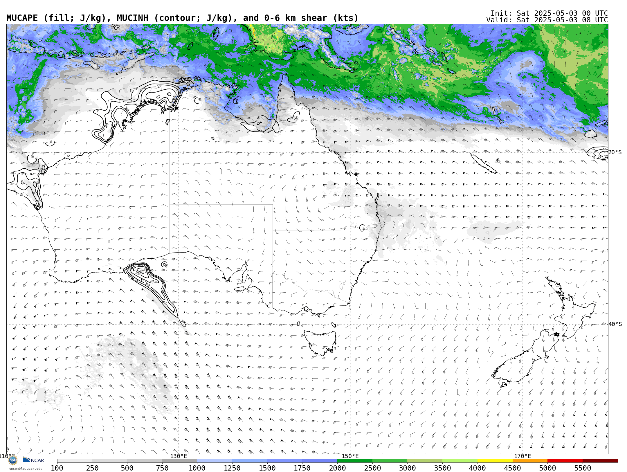Image resolution: width=627 pixels, height=472 pixels.
Task: Click the 20°S latitude label
Action: 615,152
